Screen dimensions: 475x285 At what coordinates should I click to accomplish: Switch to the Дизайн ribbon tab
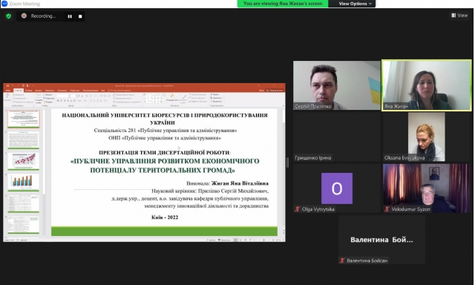click(x=39, y=91)
